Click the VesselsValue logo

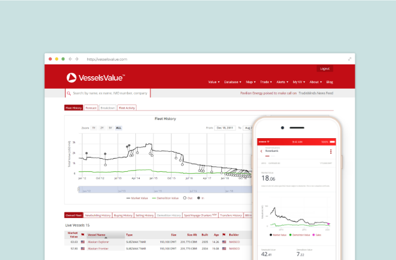[x=95, y=77]
